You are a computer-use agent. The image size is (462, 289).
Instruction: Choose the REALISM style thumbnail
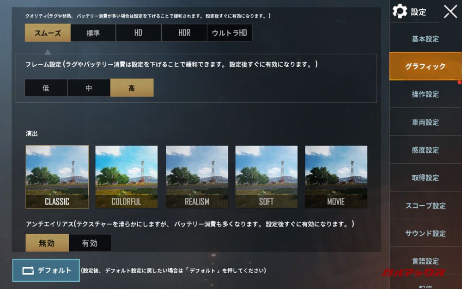click(x=197, y=177)
